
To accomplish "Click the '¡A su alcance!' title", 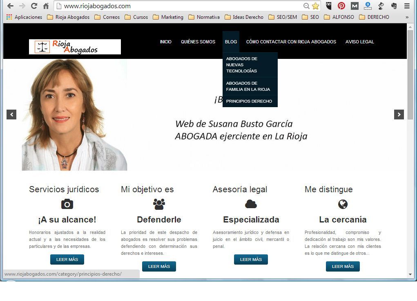I will click(x=67, y=220).
